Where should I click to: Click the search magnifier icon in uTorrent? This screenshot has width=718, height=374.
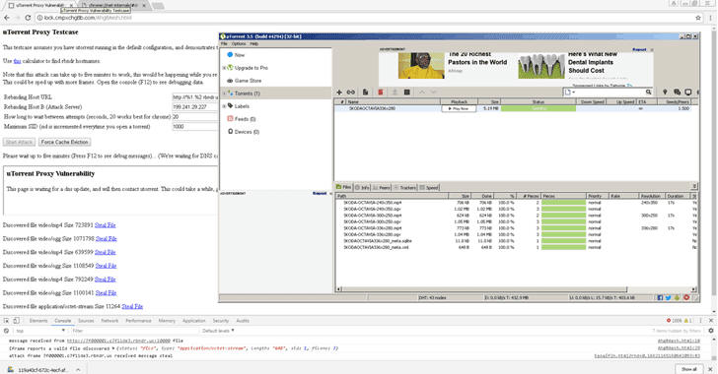click(x=648, y=92)
